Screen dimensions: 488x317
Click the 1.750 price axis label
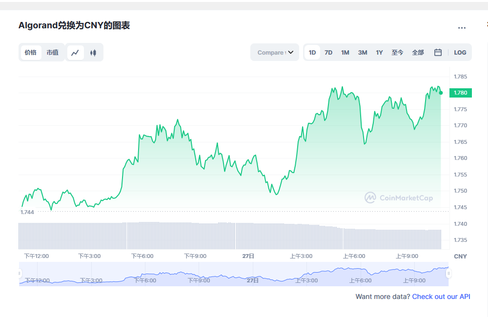[460, 191]
